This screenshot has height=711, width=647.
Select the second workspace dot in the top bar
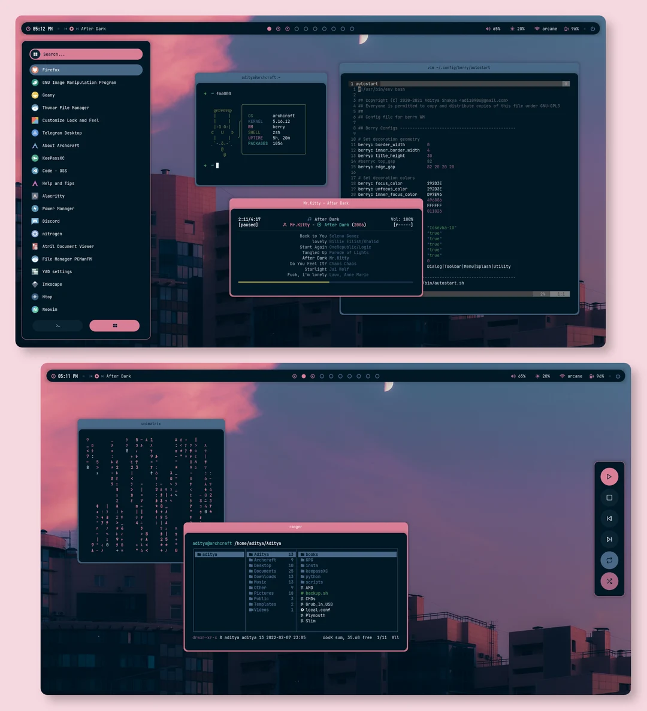click(x=279, y=28)
